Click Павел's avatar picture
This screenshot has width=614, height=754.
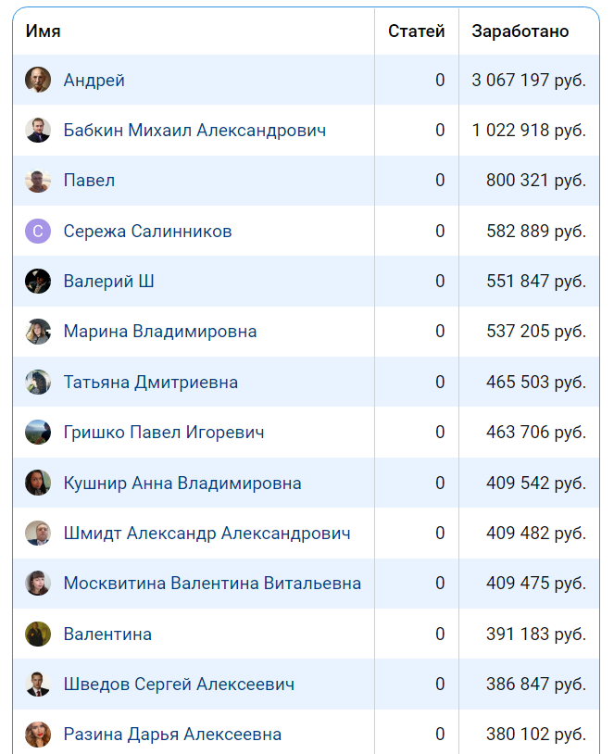coord(38,181)
